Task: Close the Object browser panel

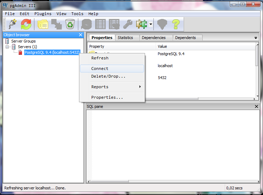Action: point(80,35)
